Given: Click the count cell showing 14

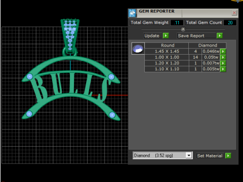Looking at the screenshot, I should click(195, 57).
